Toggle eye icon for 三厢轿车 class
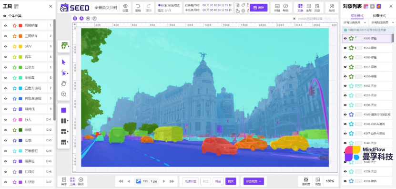396x189 pixels. 5,36
